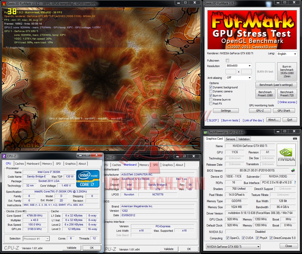
Task: Open the Caches tab in front CPU-Z
Action: click(x=19, y=164)
